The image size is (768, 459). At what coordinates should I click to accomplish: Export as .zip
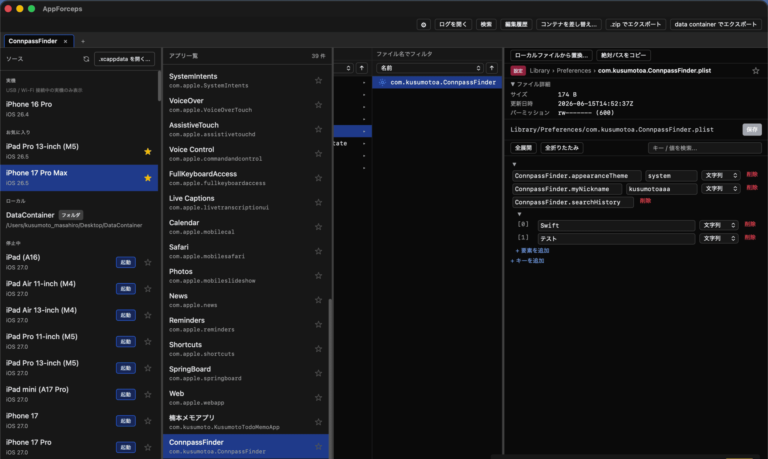pos(635,24)
